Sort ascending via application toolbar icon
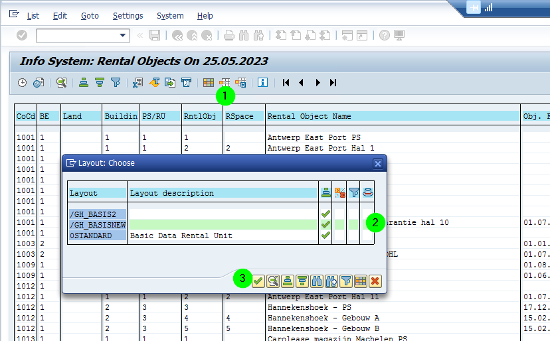 click(x=84, y=83)
